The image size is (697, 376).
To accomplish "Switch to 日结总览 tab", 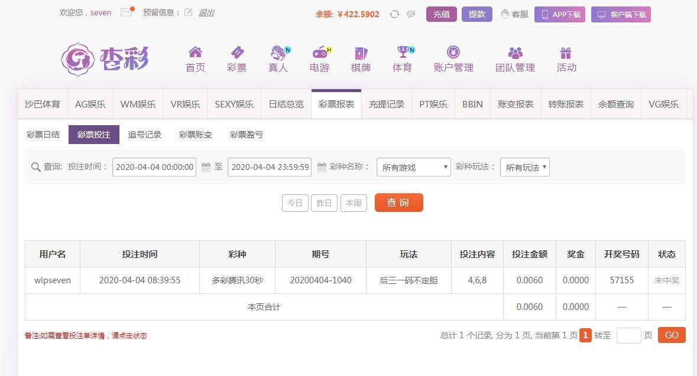I will point(286,104).
